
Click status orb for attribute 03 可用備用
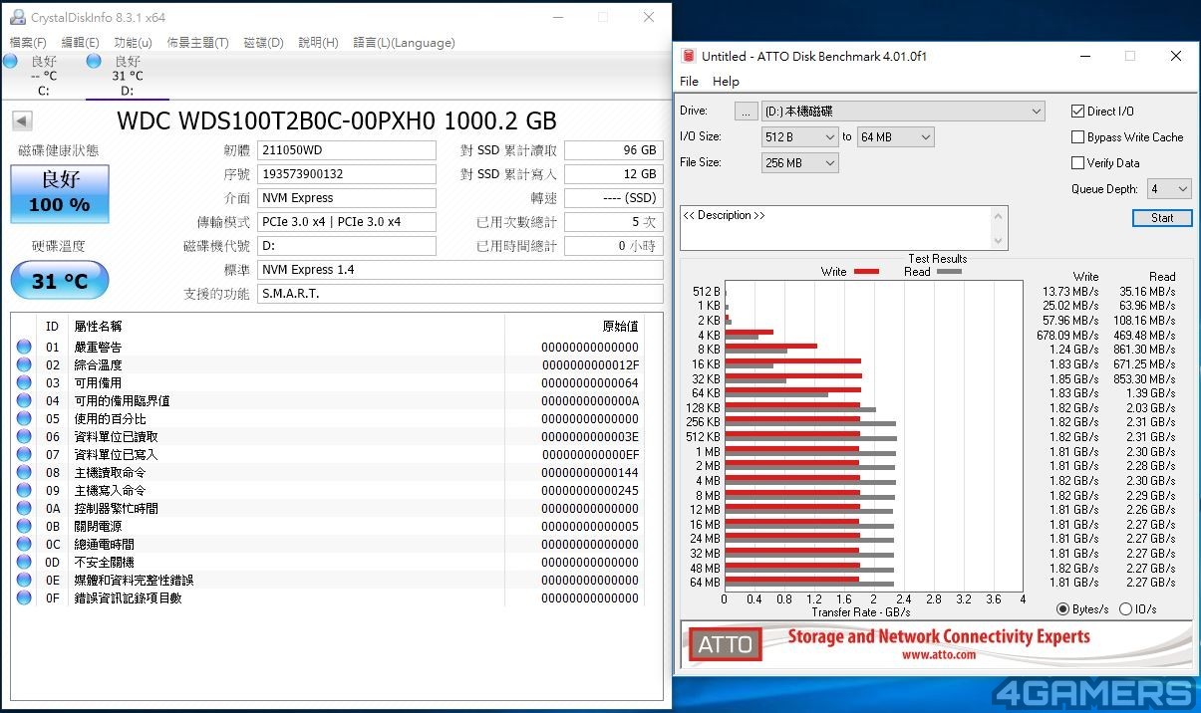coord(24,382)
